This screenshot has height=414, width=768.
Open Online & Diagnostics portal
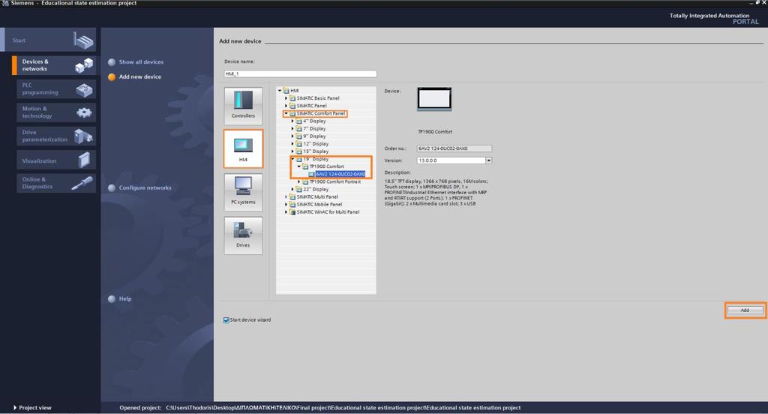coord(55,183)
